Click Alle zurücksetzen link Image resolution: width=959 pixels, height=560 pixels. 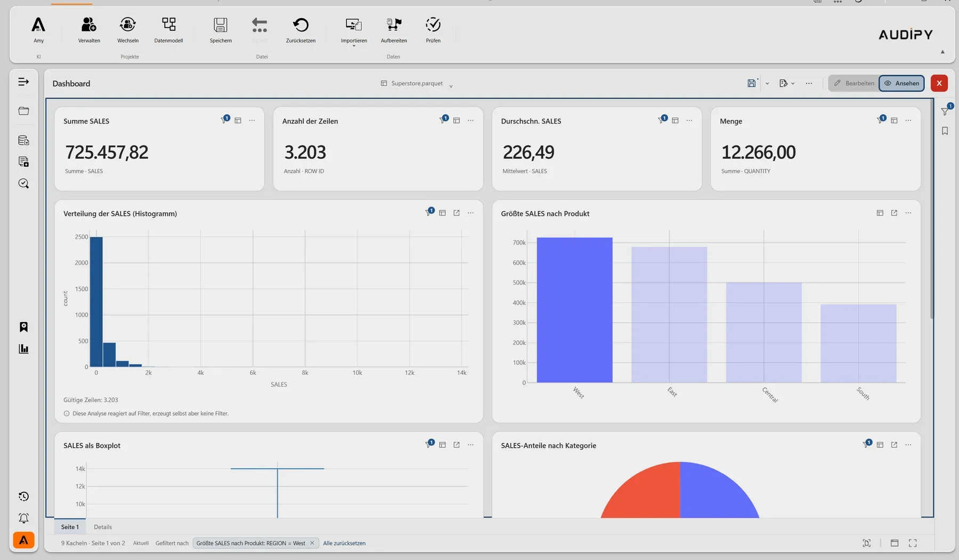tap(344, 543)
